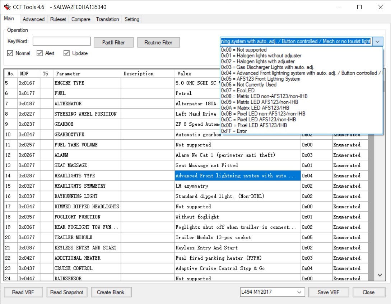
Task: Switch to the Main tab
Action: point(9,18)
